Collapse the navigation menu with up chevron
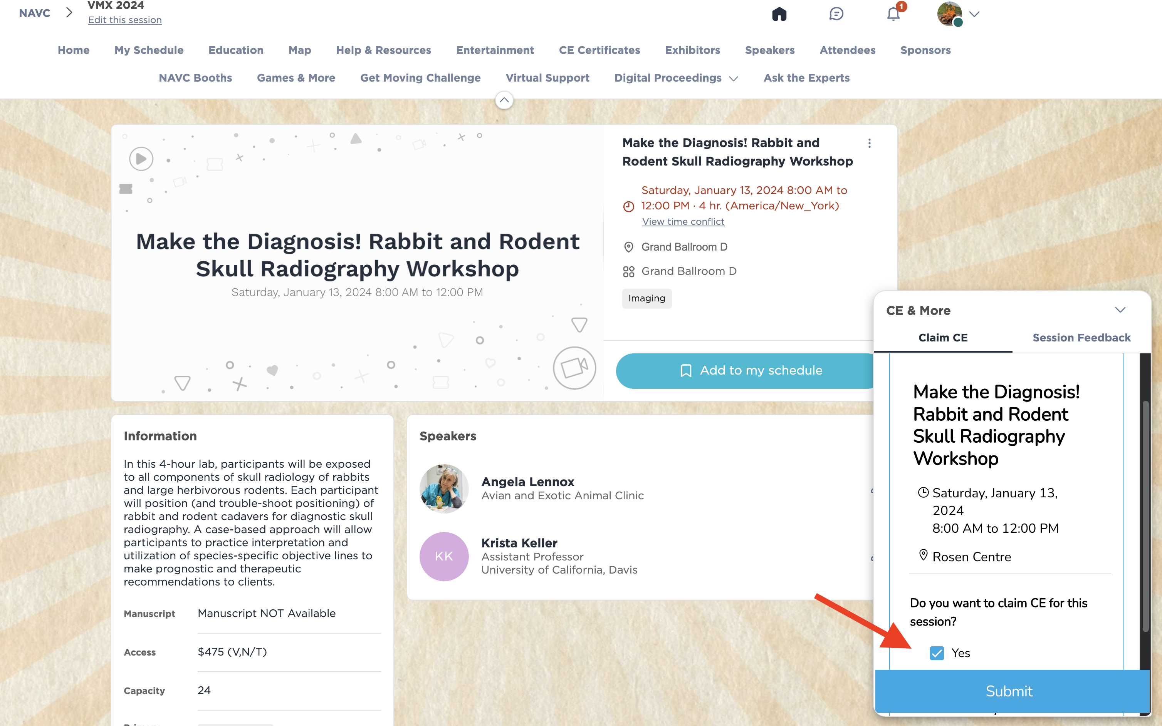Viewport: 1162px width, 726px height. click(504, 100)
